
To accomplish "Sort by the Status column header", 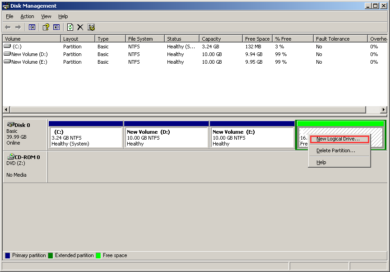I will click(x=182, y=39).
